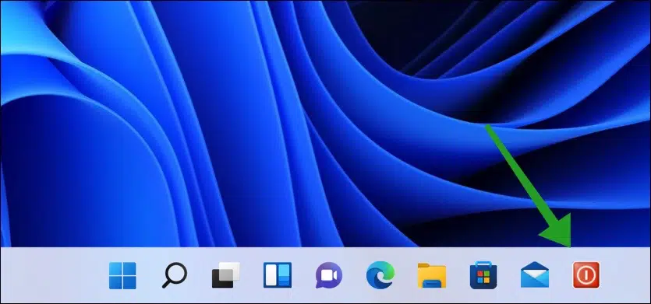The height and width of the screenshot is (304, 651).
Task: Open the Widgets panel icon
Action: [278, 275]
